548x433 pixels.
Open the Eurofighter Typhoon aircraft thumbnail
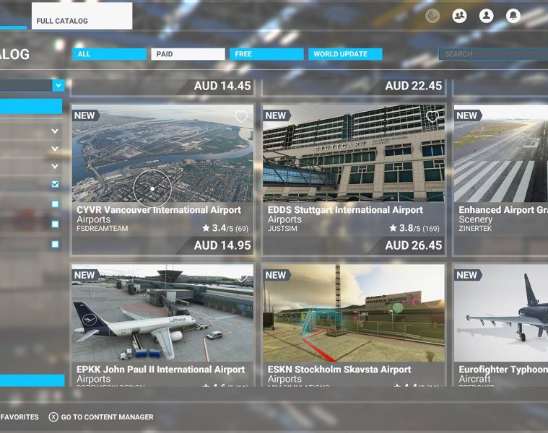point(501,313)
